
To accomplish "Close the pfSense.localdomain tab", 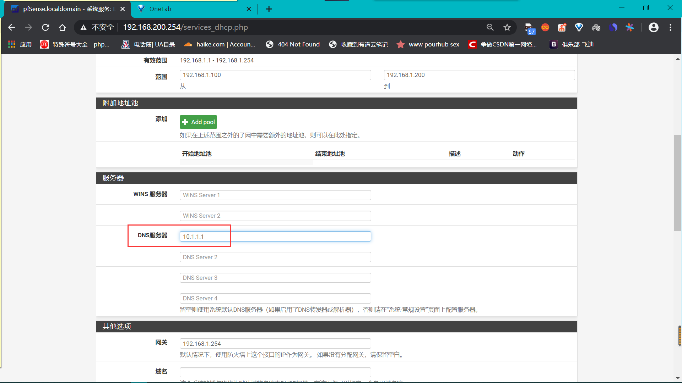I will 123,9.
